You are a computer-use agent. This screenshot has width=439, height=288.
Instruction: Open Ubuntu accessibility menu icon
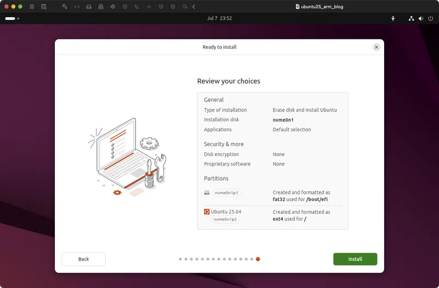click(x=393, y=19)
